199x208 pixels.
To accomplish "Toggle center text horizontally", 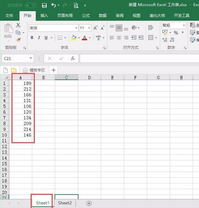I will (119, 37).
